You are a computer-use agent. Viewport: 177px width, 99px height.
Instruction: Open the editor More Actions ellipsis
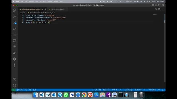coord(163,9)
